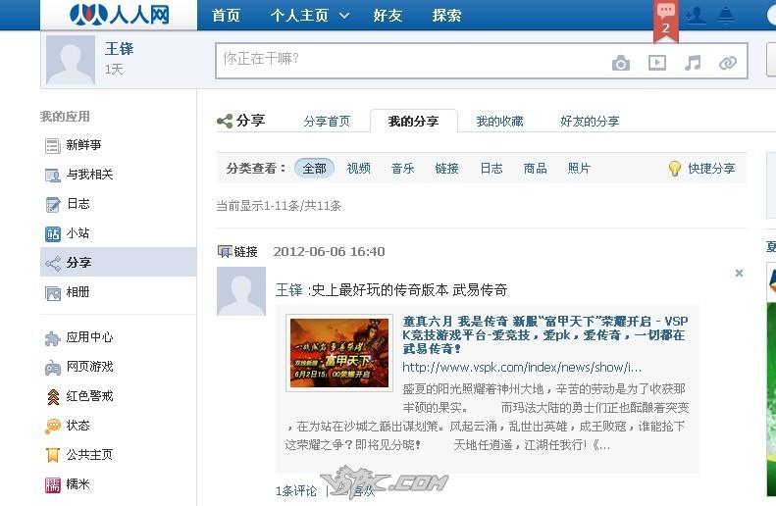
Task: Click the profile avatar beside 王锋 header
Action: point(71,60)
